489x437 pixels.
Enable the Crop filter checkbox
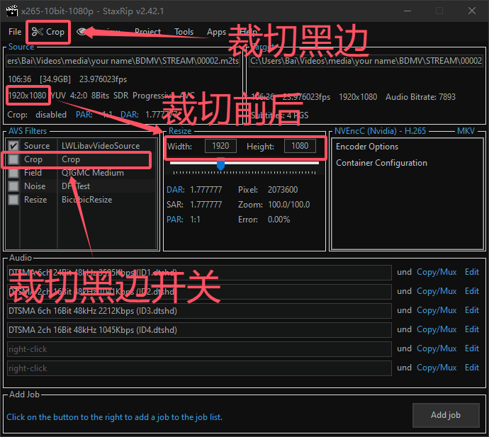(13, 159)
